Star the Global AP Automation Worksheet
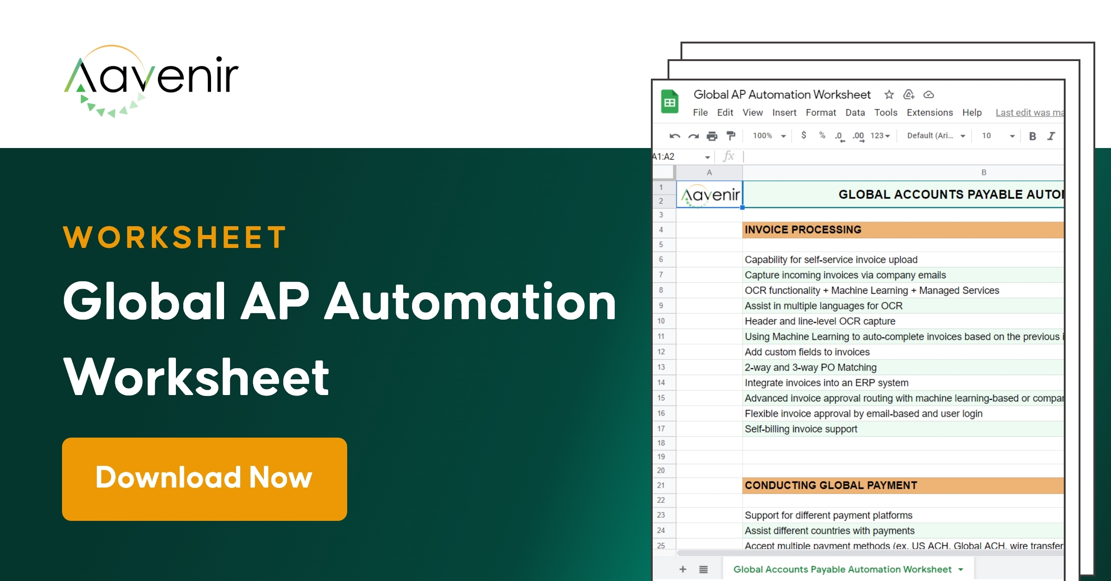 point(889,95)
